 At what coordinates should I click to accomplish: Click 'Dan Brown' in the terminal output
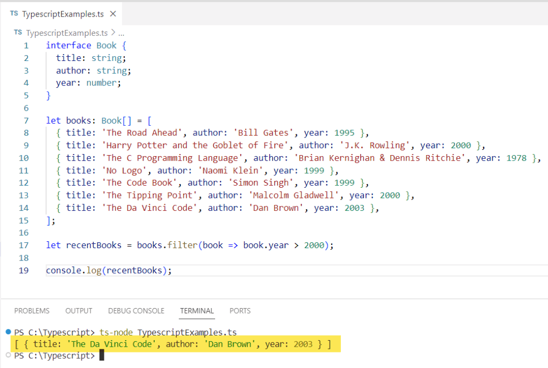[230, 344]
